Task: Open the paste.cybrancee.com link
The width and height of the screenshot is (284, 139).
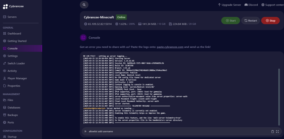Action: pos(170,47)
